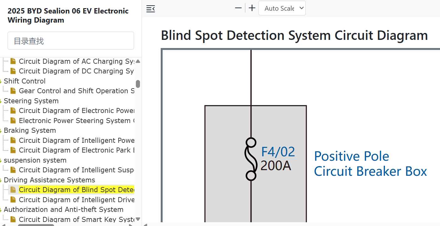Viewport: 440px width, 226px height.
Task: Open Circuit Diagram of AC Charging System
Action: pos(76,61)
